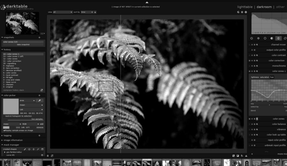Image resolution: width=287 pixels, height=166 pixels.
Task: Click the large color picker swatch
Action: 11,106
